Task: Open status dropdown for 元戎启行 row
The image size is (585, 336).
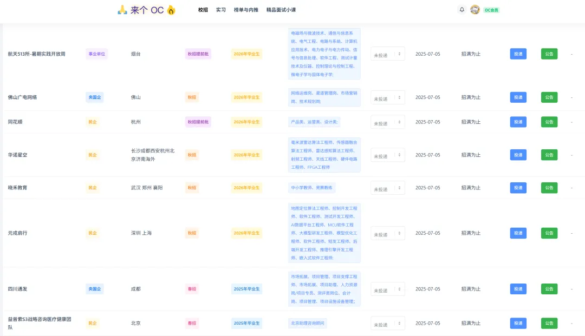Action: 388,233
